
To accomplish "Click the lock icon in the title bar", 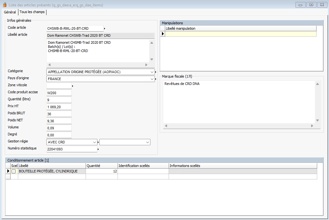I will (x=4, y=5).
